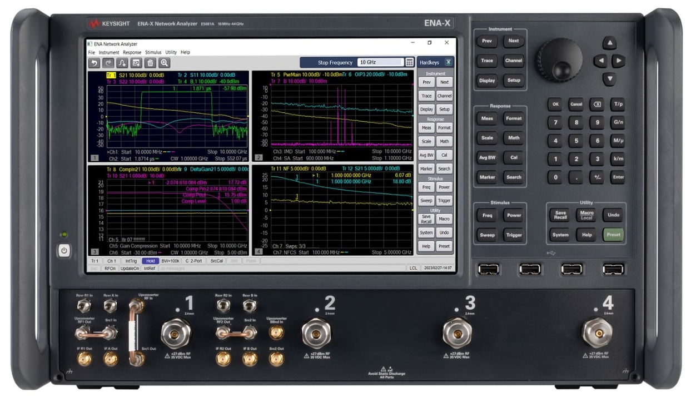Tap the physical right arrow key
This screenshot has width=696, height=407.
[619, 61]
